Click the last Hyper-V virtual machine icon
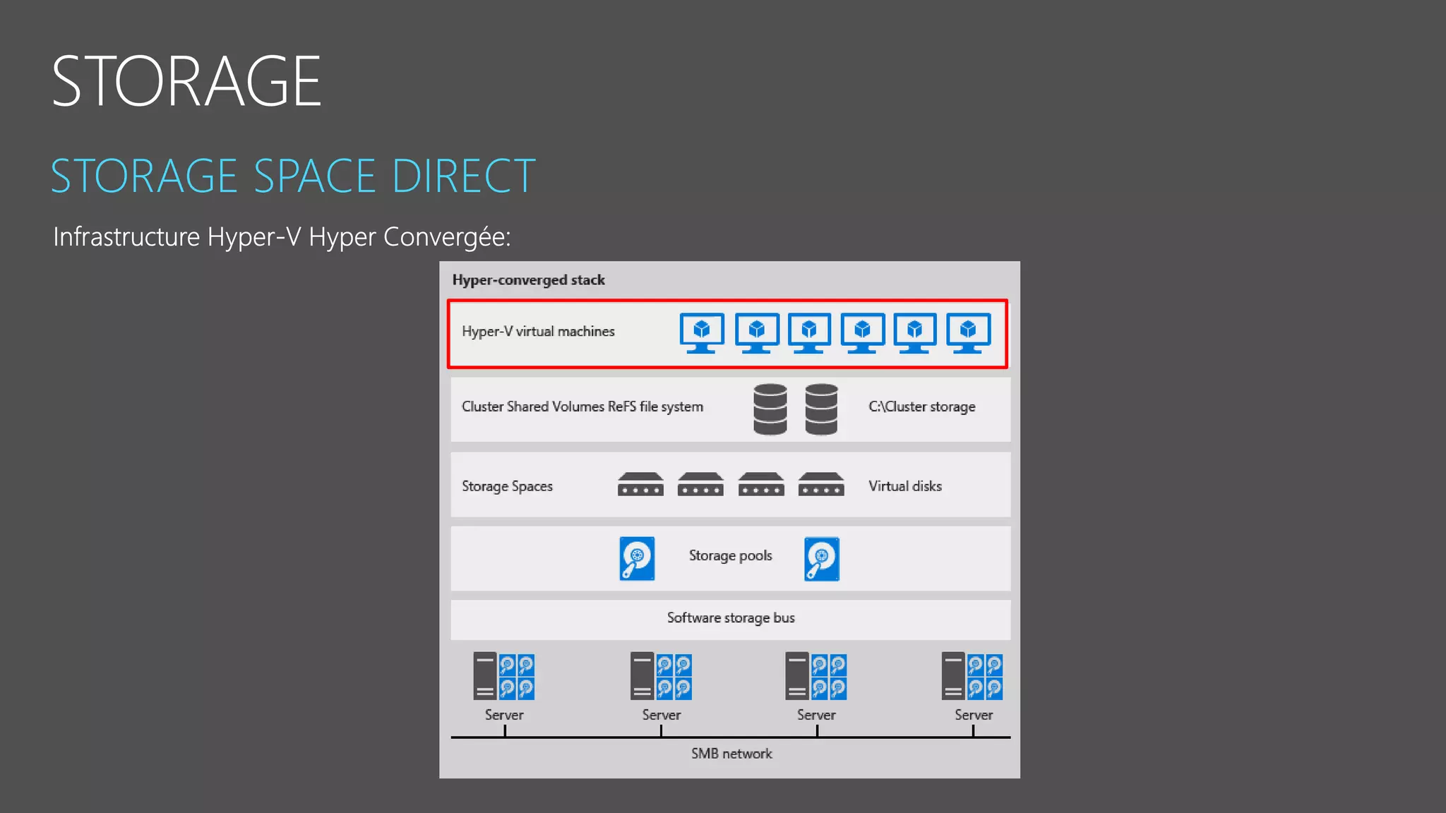The height and width of the screenshot is (813, 1446). (x=968, y=332)
